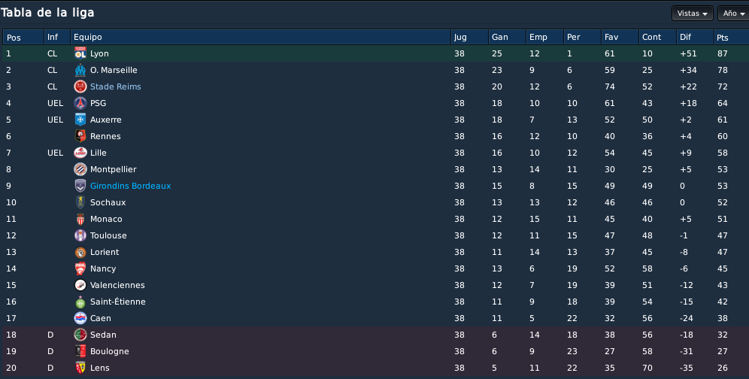Click the PSG club crest
The width and height of the screenshot is (749, 379).
click(80, 103)
